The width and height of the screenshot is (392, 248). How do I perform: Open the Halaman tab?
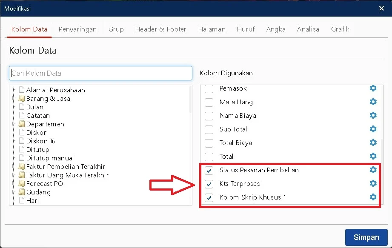(x=212, y=29)
